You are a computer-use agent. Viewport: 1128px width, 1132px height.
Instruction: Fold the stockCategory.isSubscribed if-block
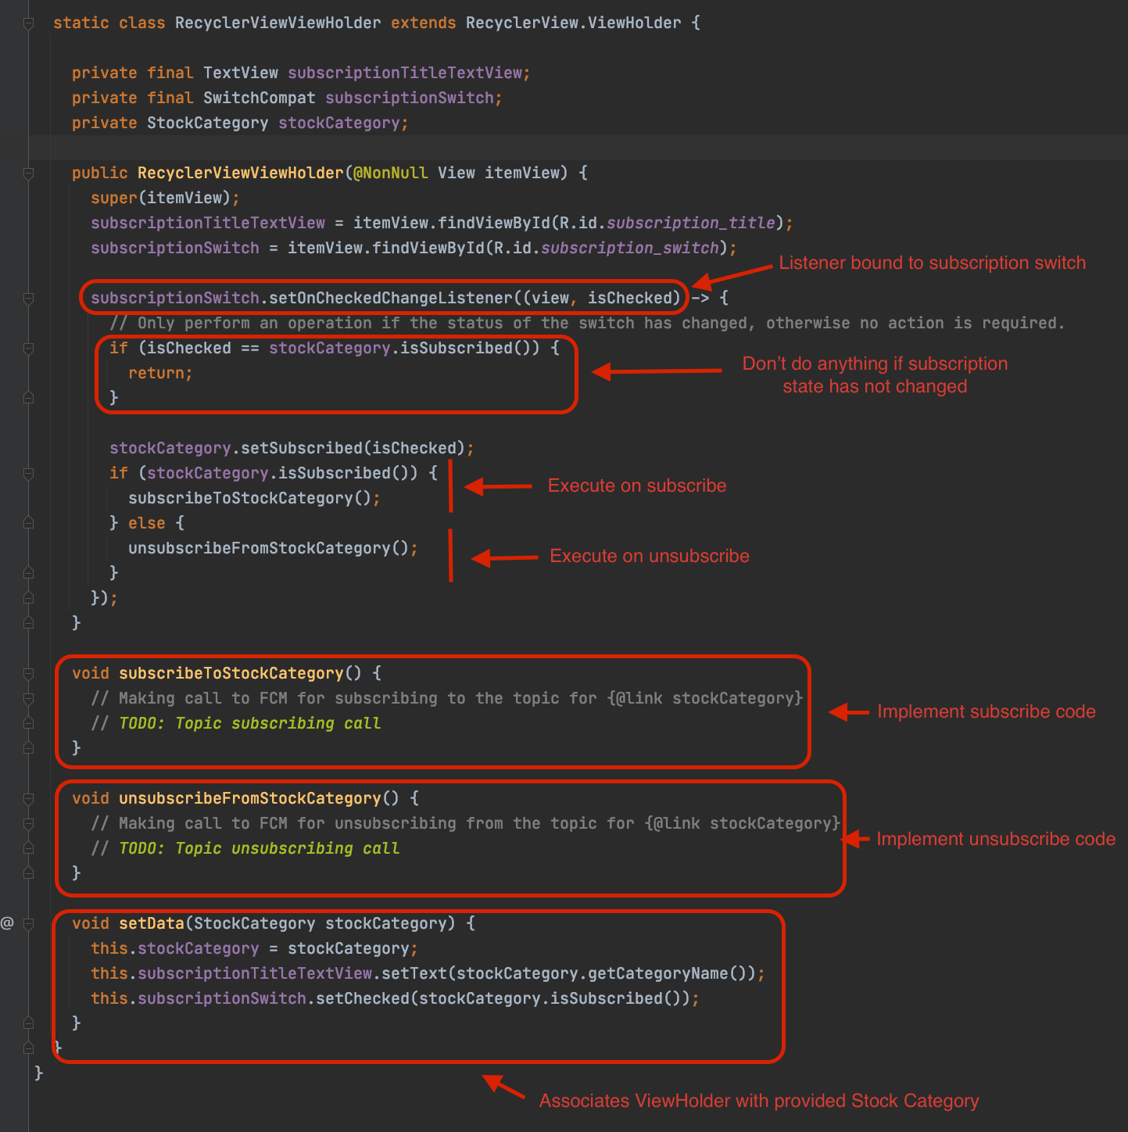coord(28,474)
